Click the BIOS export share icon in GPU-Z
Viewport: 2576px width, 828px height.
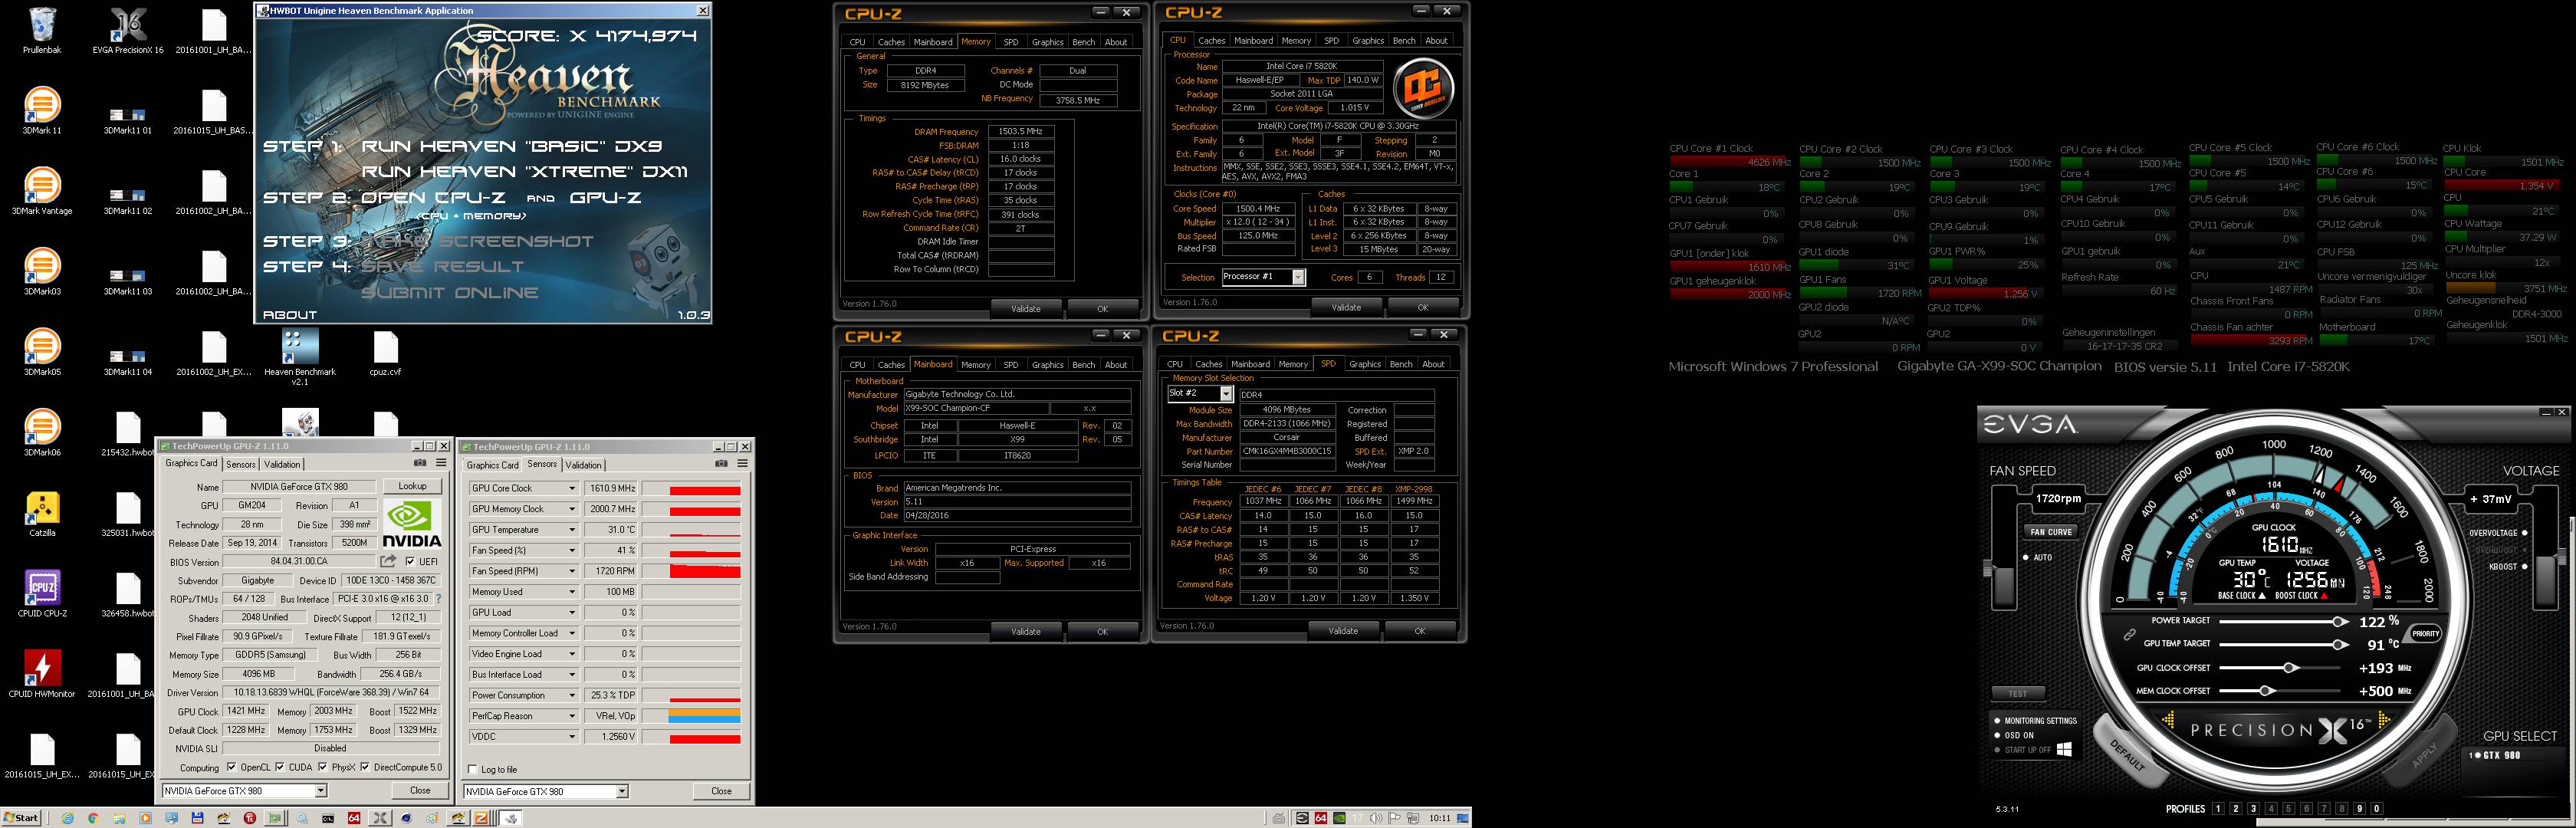(x=388, y=561)
